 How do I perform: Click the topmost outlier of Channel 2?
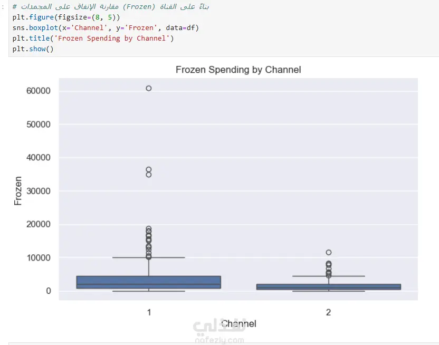point(329,252)
